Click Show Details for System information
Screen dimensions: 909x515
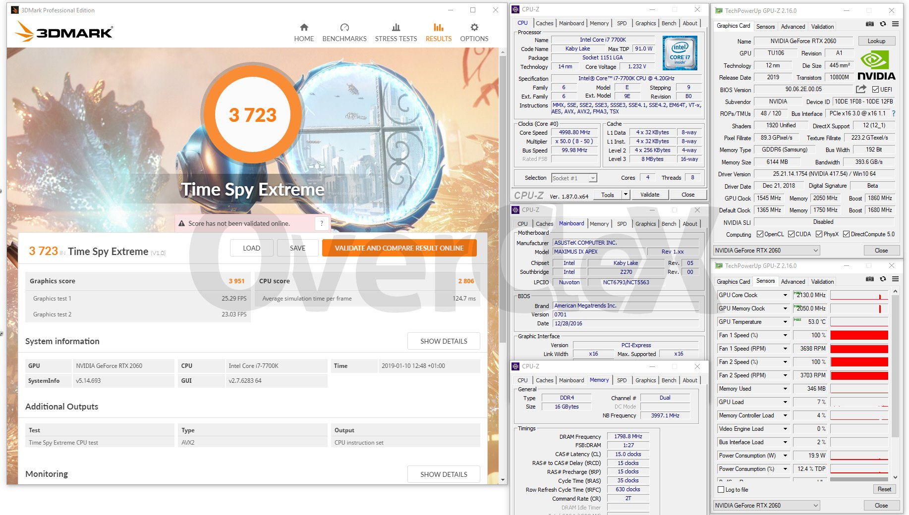point(444,341)
